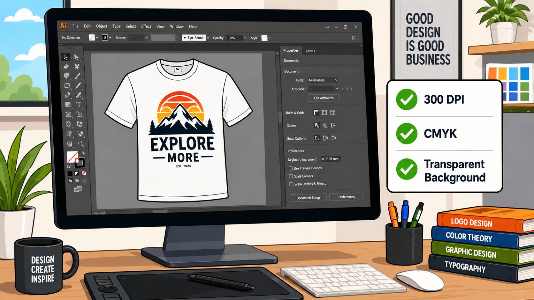This screenshot has height=300, width=534.
Task: Open Document Setup
Action: [308, 198]
